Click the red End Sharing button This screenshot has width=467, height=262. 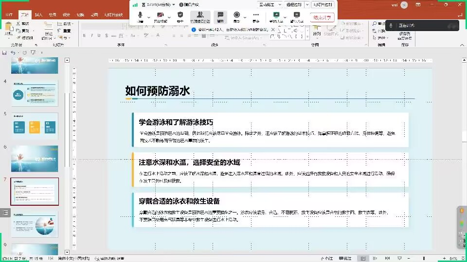pos(322,17)
